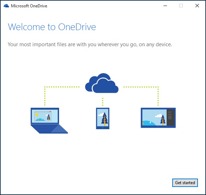Minimize the Microsoft OneDrive window
Image resolution: width=206 pixels, height=195 pixels.
coord(165,6)
